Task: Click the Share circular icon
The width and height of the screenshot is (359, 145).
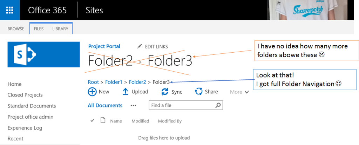Action: [199, 92]
